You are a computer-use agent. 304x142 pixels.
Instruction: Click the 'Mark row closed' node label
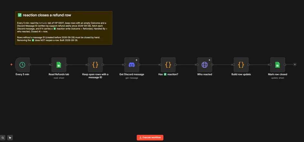(x=278, y=74)
